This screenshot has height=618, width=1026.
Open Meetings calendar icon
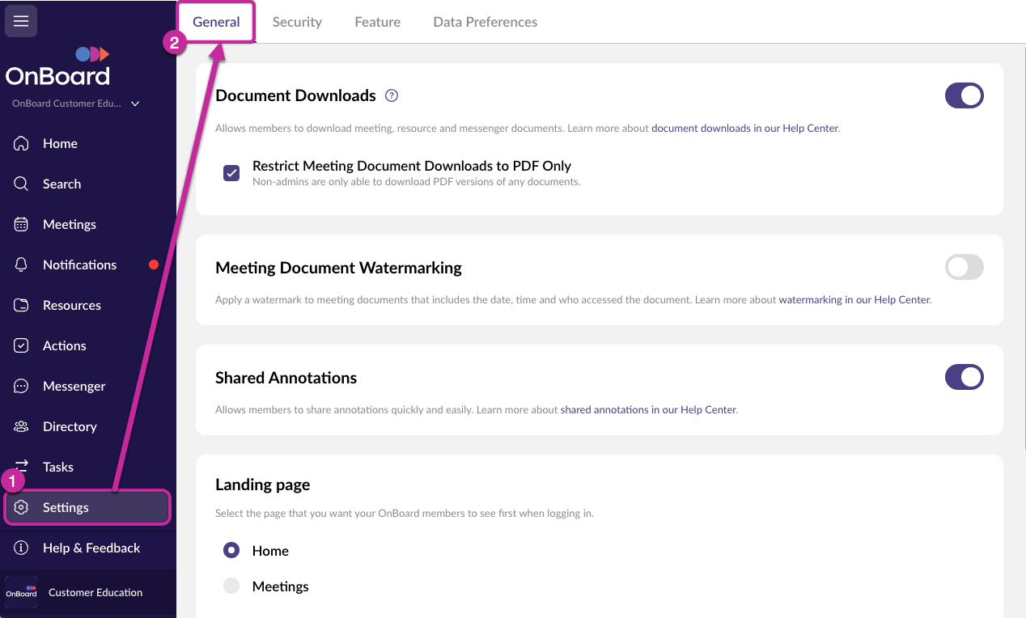22,224
